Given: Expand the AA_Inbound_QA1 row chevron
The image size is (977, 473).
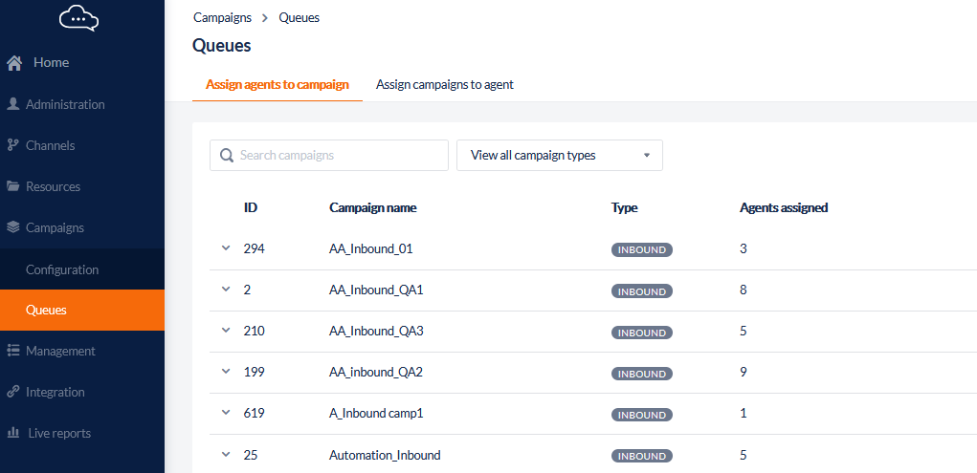Looking at the screenshot, I should (x=226, y=290).
